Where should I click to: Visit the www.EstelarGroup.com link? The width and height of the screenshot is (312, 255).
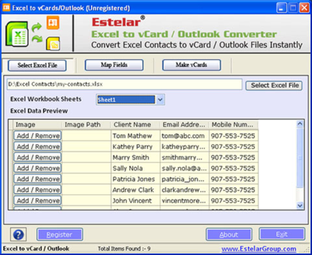tap(259, 249)
